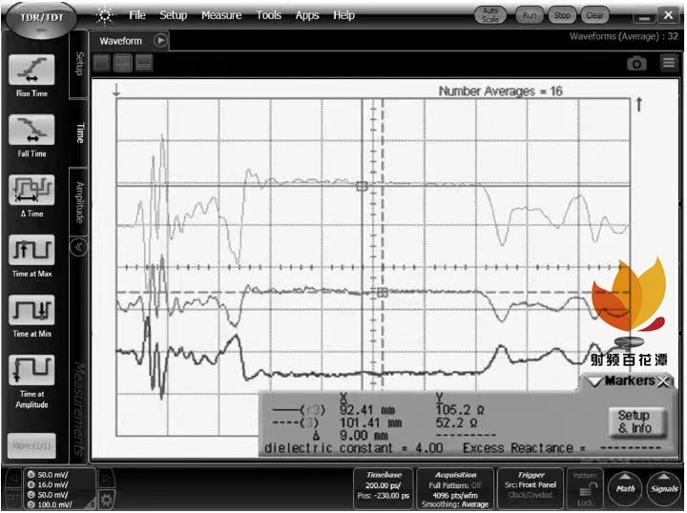Click the 101.41 mm marker value

click(370, 423)
